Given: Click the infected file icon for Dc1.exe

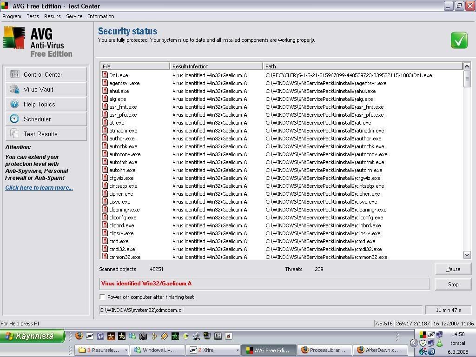Looking at the screenshot, I should click(x=105, y=75).
